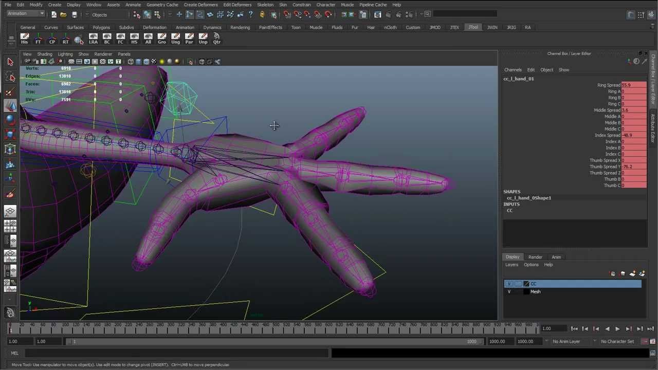The width and height of the screenshot is (658, 370).
Task: Toggle select by object type mode
Action: pos(147,14)
